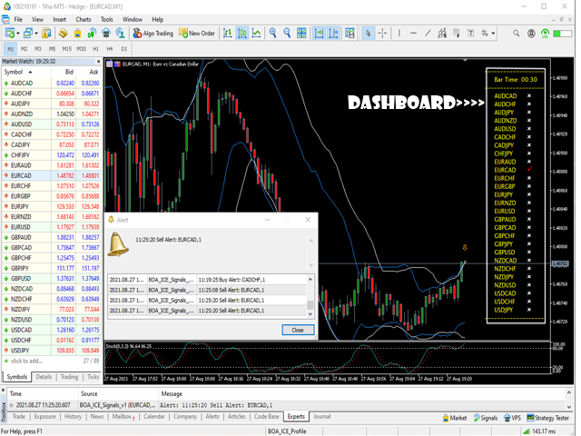
Task: Select the text label tool
Action: pos(470,34)
